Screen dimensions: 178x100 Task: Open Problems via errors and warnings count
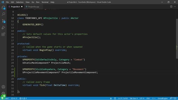(23, 98)
